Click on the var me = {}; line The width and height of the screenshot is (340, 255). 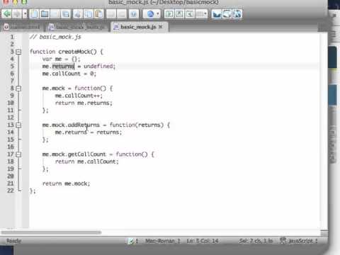pos(62,59)
